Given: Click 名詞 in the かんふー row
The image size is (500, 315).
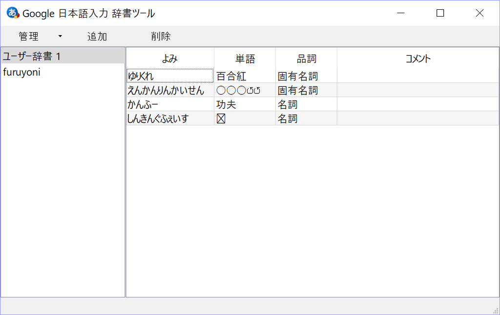Looking at the screenshot, I should click(306, 104).
